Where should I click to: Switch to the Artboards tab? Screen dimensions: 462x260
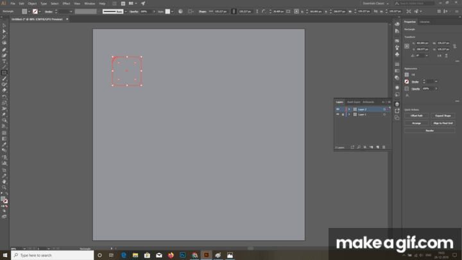point(368,102)
